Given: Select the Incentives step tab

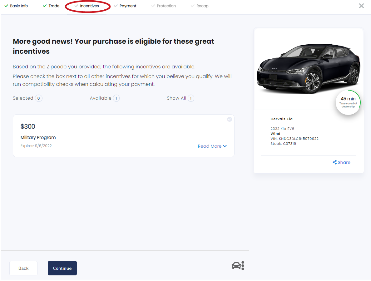Looking at the screenshot, I should (87, 6).
